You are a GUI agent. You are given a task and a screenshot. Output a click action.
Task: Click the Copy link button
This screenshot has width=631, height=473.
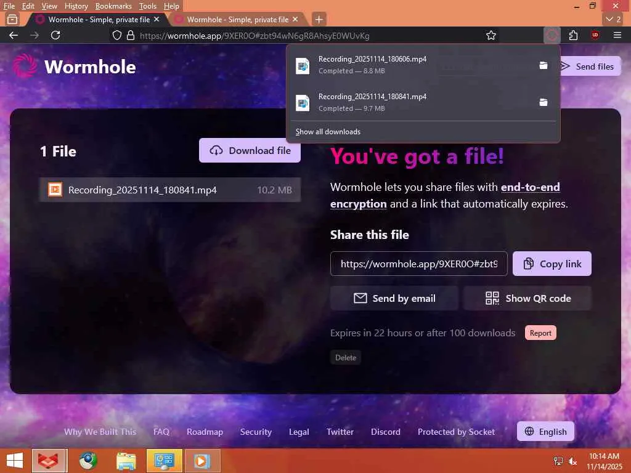[552, 264]
